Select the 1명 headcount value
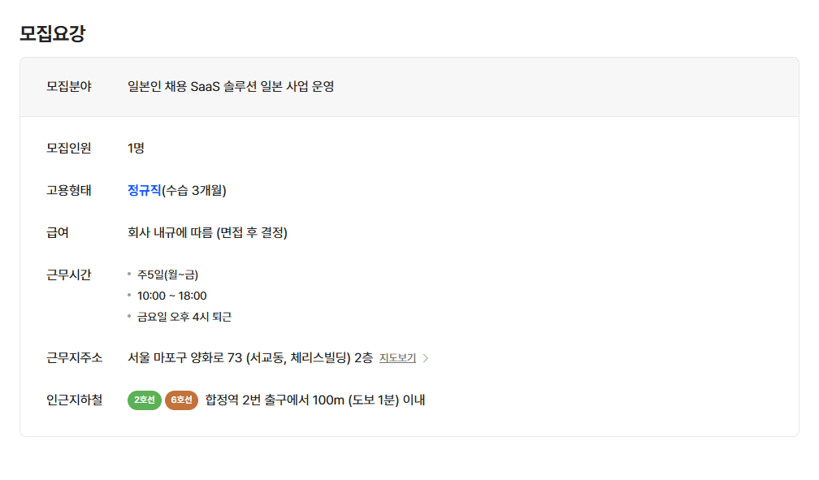Viewport: 819px width, 480px height. (136, 148)
